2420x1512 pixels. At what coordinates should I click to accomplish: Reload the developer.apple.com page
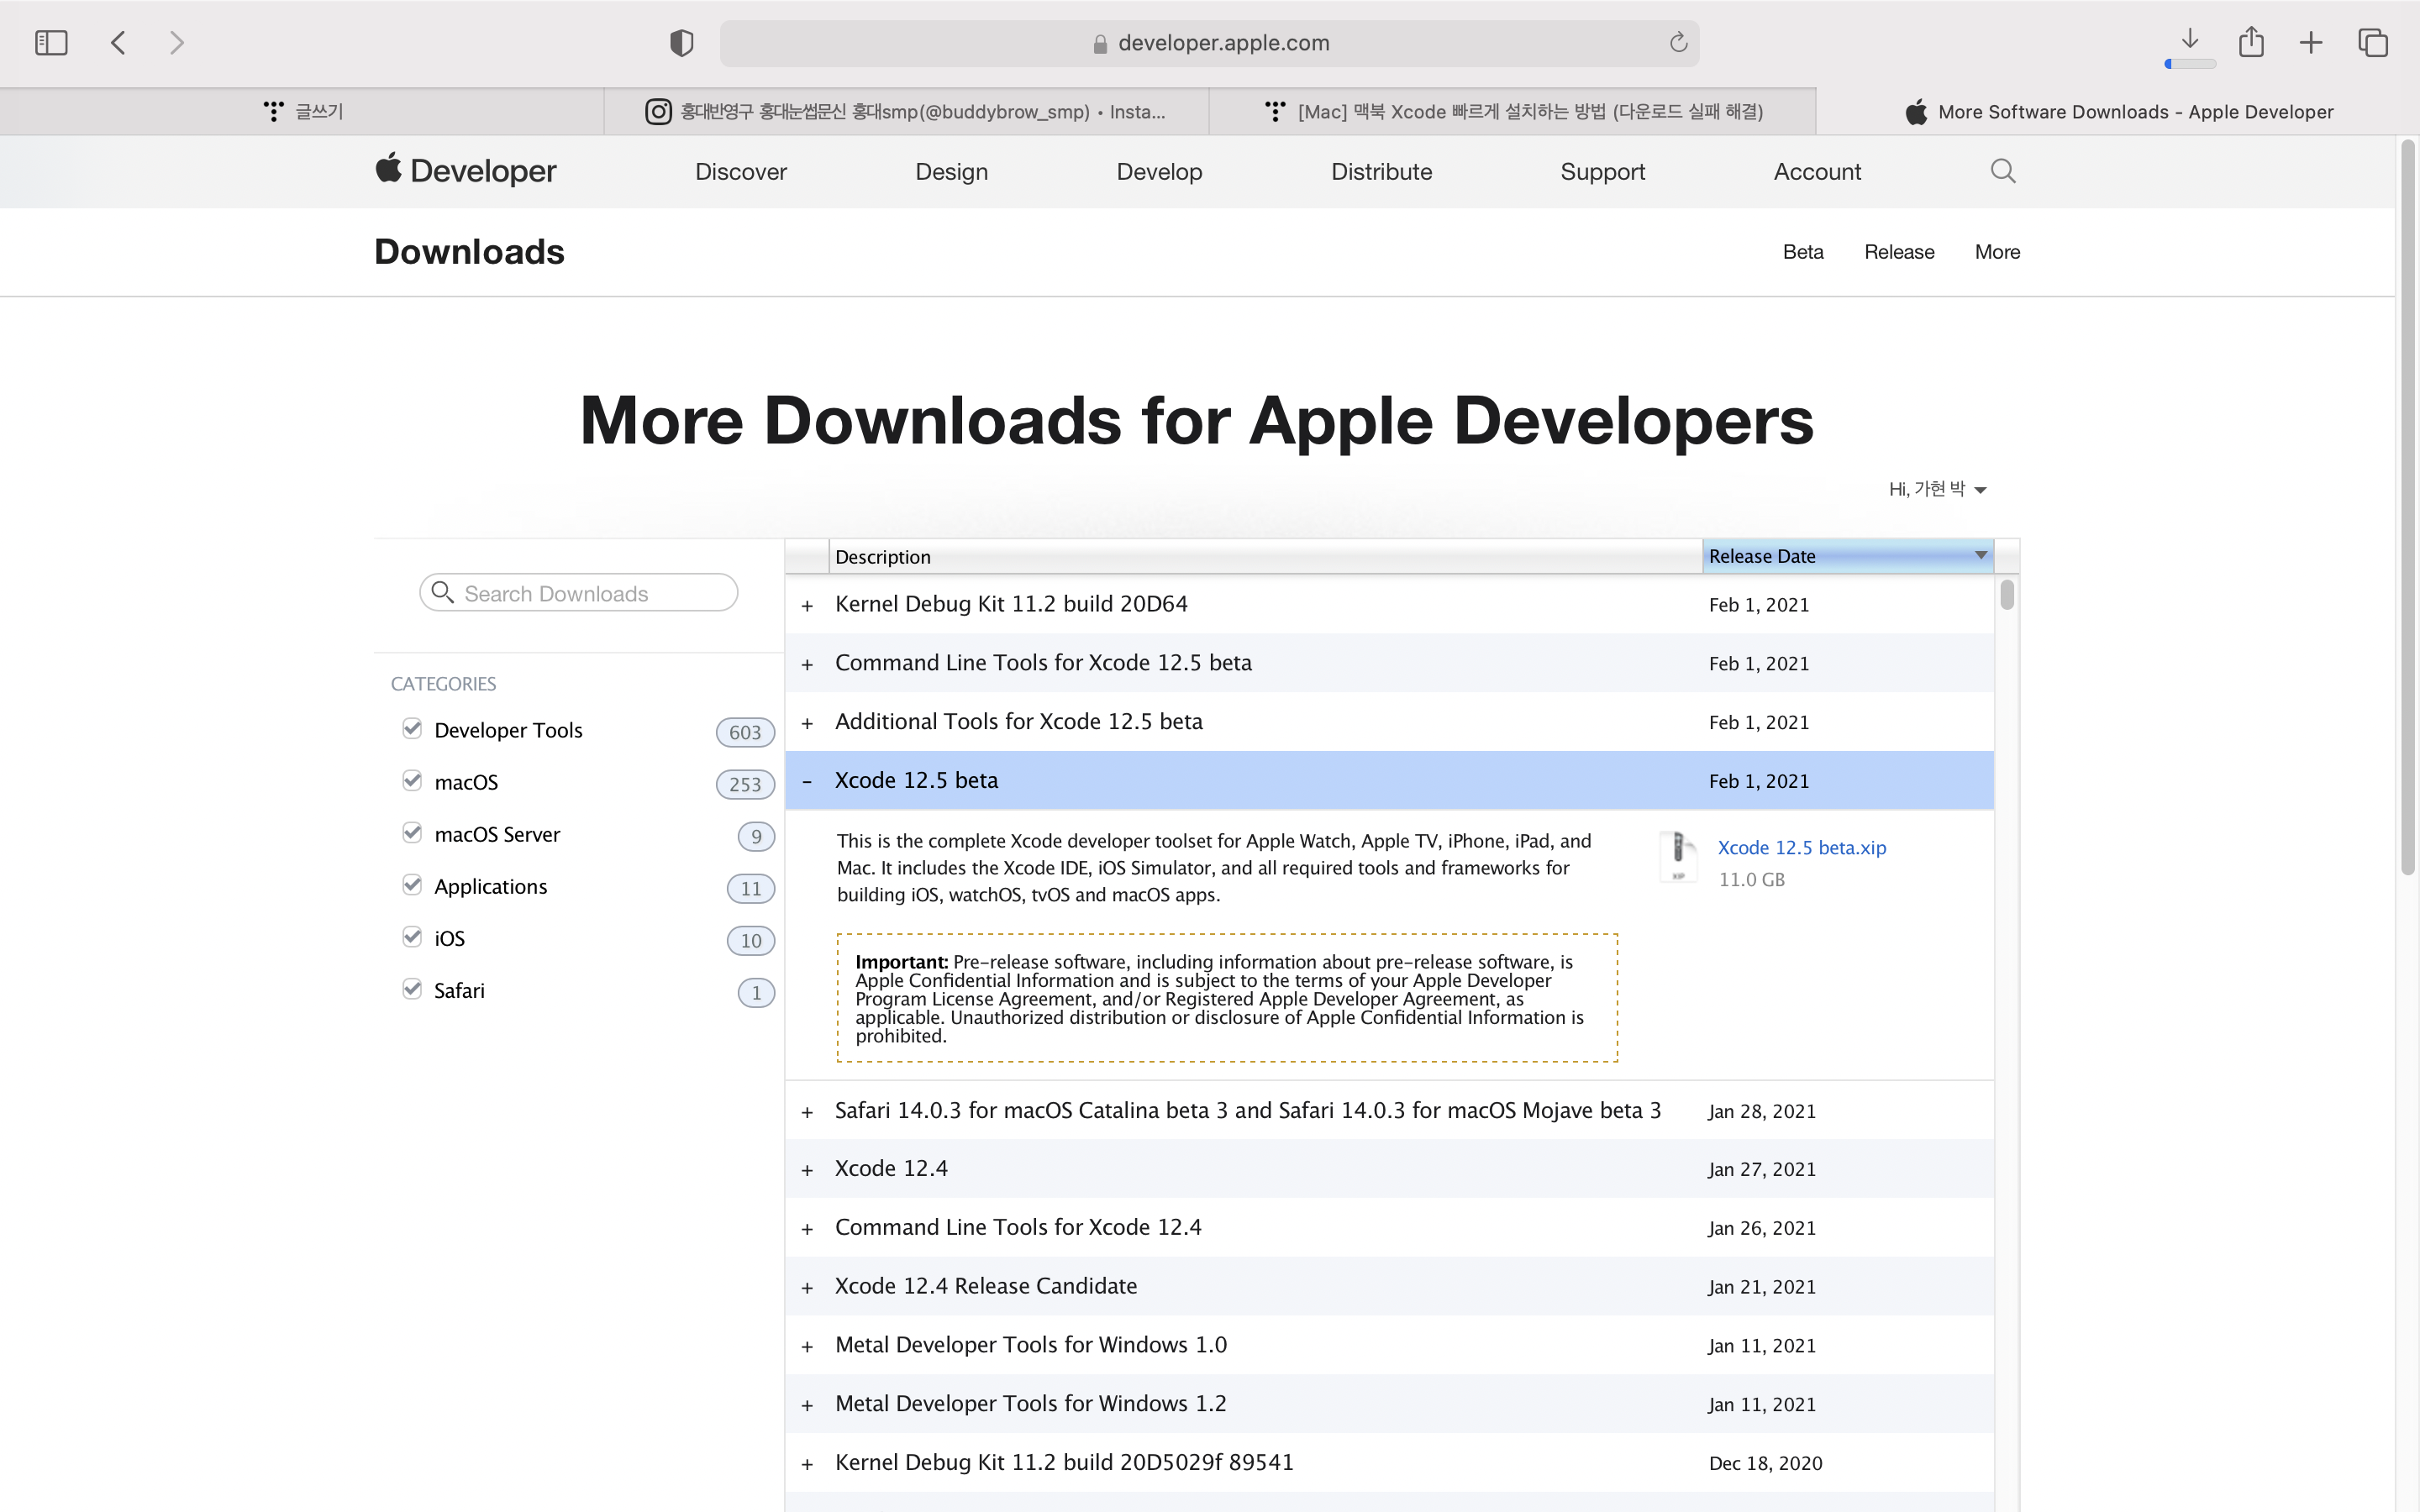pyautogui.click(x=1678, y=43)
